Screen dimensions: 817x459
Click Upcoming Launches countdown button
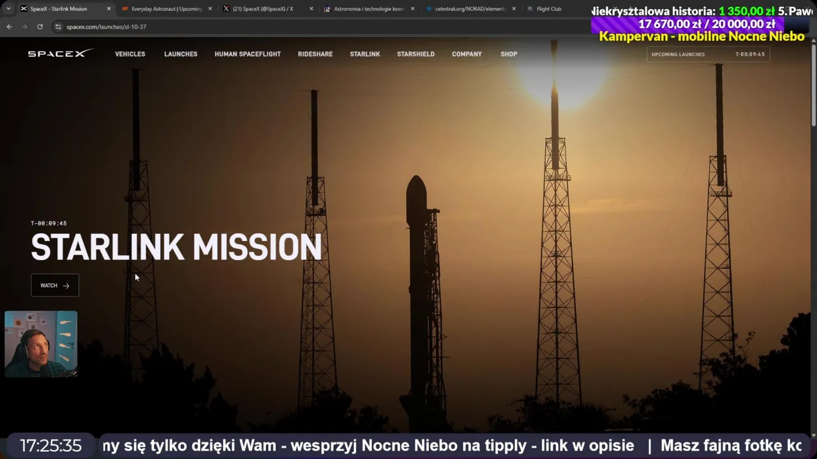coord(708,54)
